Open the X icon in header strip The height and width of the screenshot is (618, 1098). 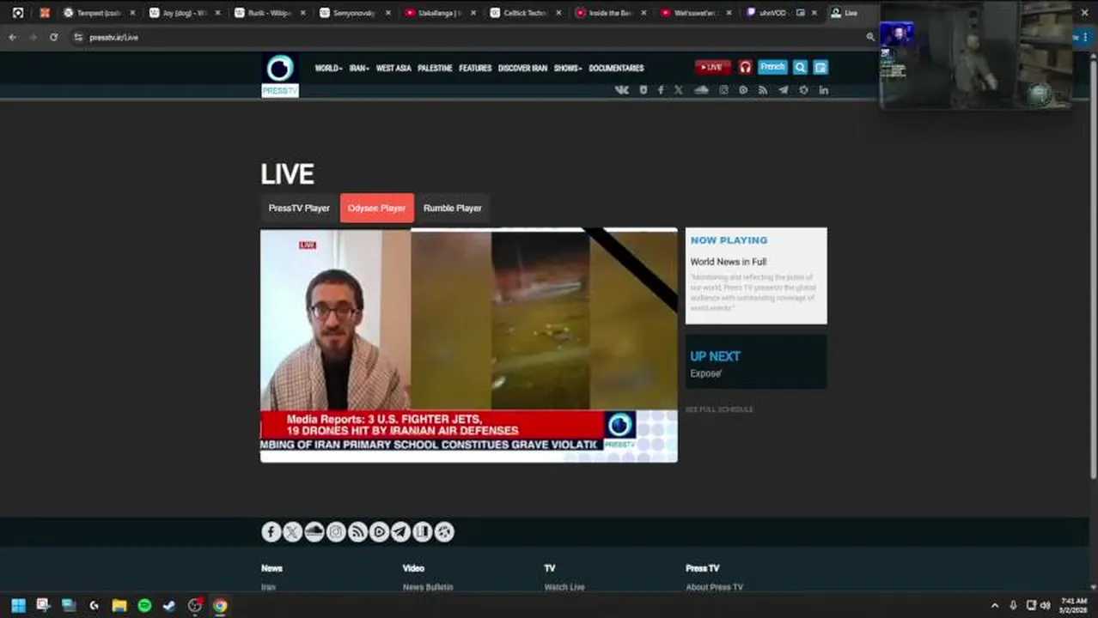pos(679,90)
